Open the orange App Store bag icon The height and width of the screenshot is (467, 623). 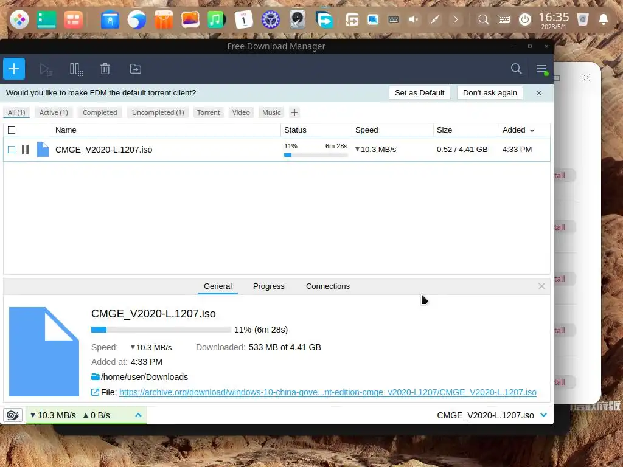click(163, 19)
